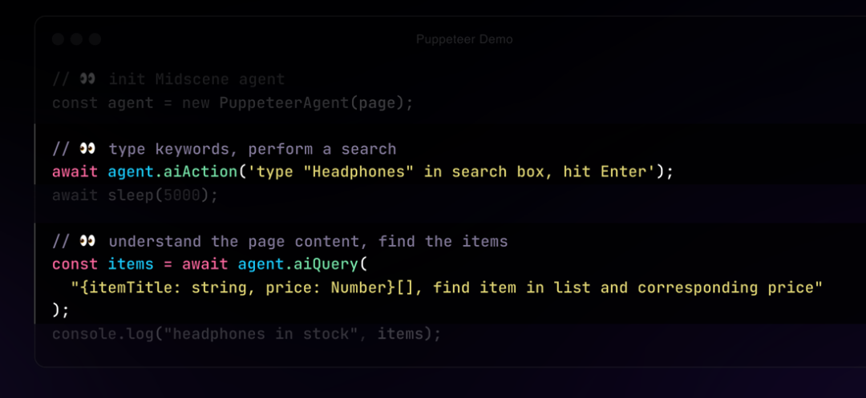Click the dimmed 'const agent = new' declaration
Screen dimensions: 866x398
(x=131, y=103)
